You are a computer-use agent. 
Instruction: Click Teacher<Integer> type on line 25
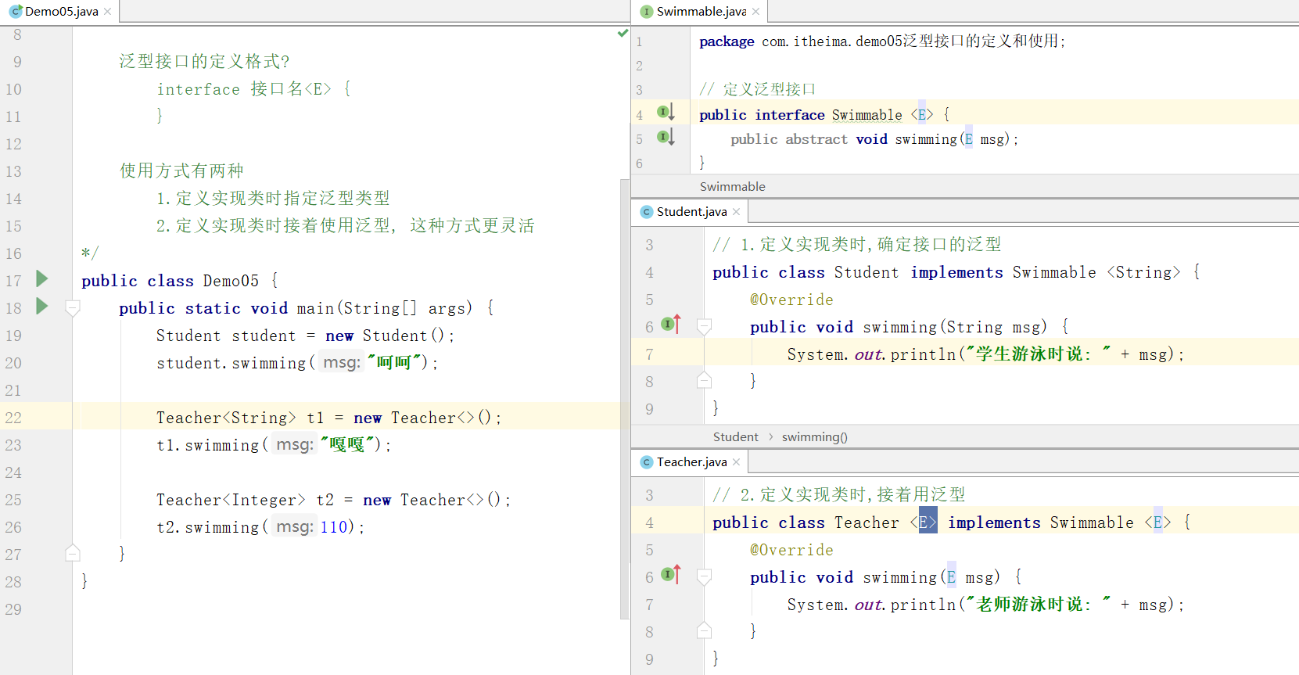[231, 500]
